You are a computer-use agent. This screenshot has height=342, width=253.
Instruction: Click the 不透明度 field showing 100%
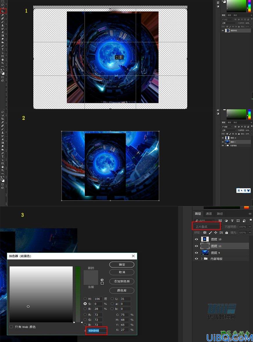(x=243, y=227)
